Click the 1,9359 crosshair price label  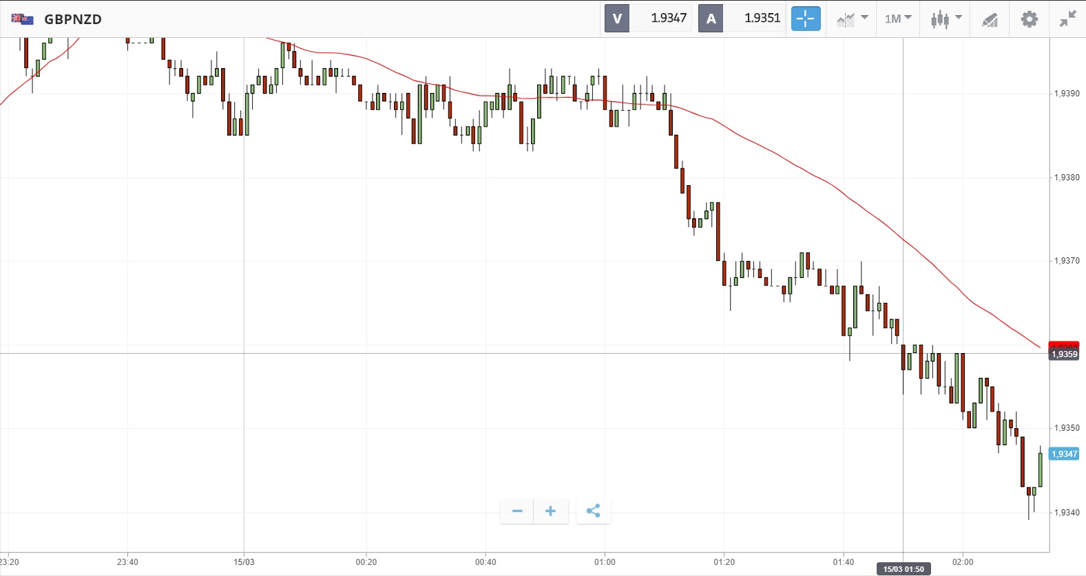coord(1064,354)
